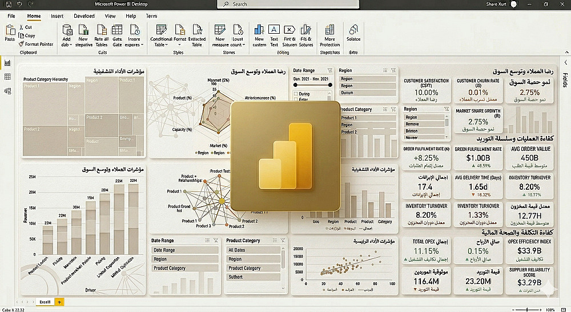Viewport: 571px width, 312px height.
Task: Open the Term ribbon tab
Action: 151,16
